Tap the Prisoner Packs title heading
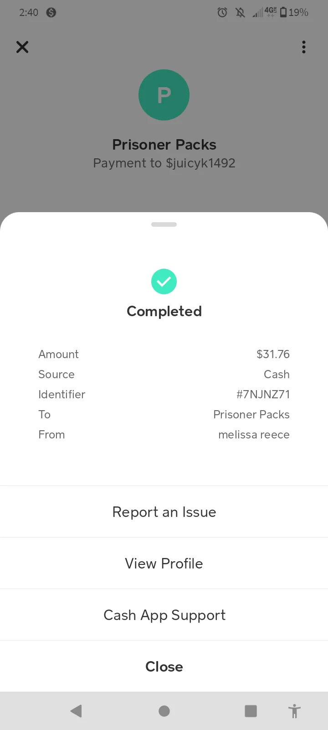 (x=164, y=145)
